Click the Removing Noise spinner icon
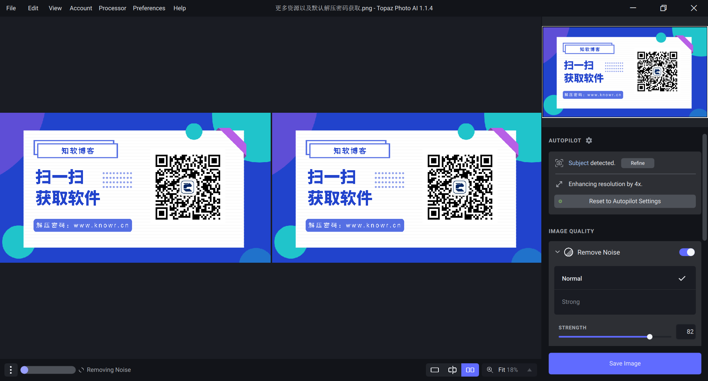Image resolution: width=708 pixels, height=381 pixels. [x=81, y=370]
